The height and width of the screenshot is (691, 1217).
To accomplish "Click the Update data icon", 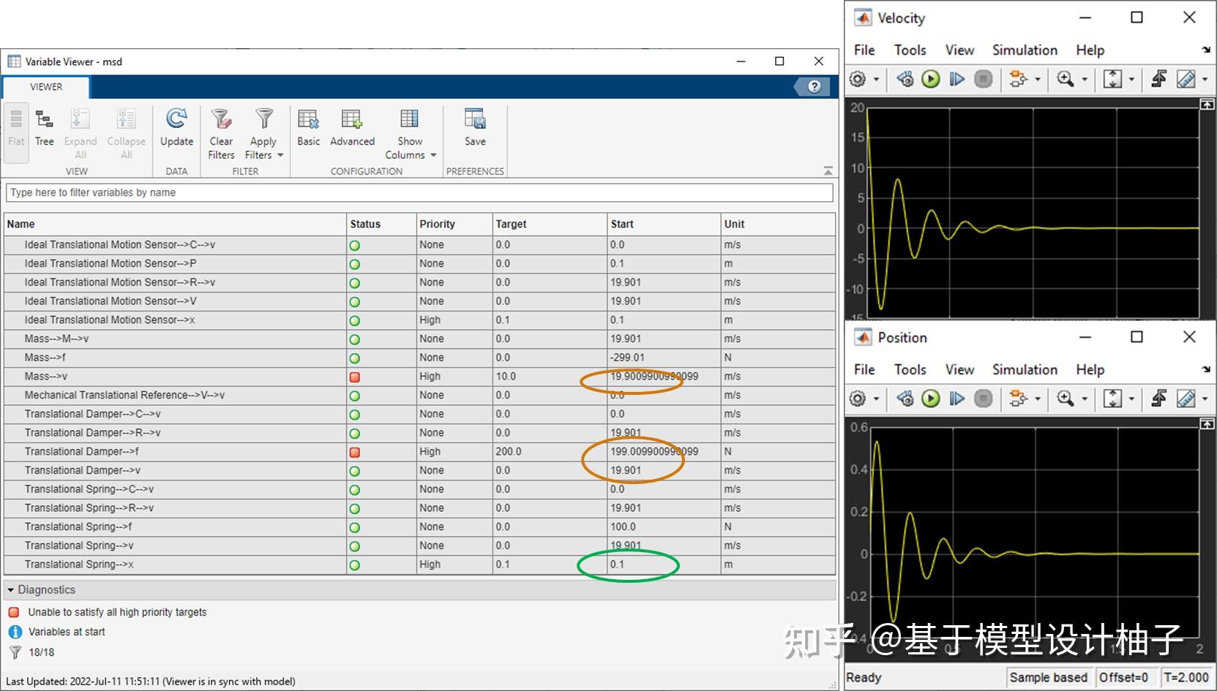I will point(176,130).
